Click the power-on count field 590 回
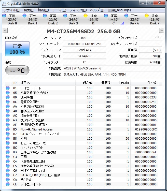 coord(150,56)
